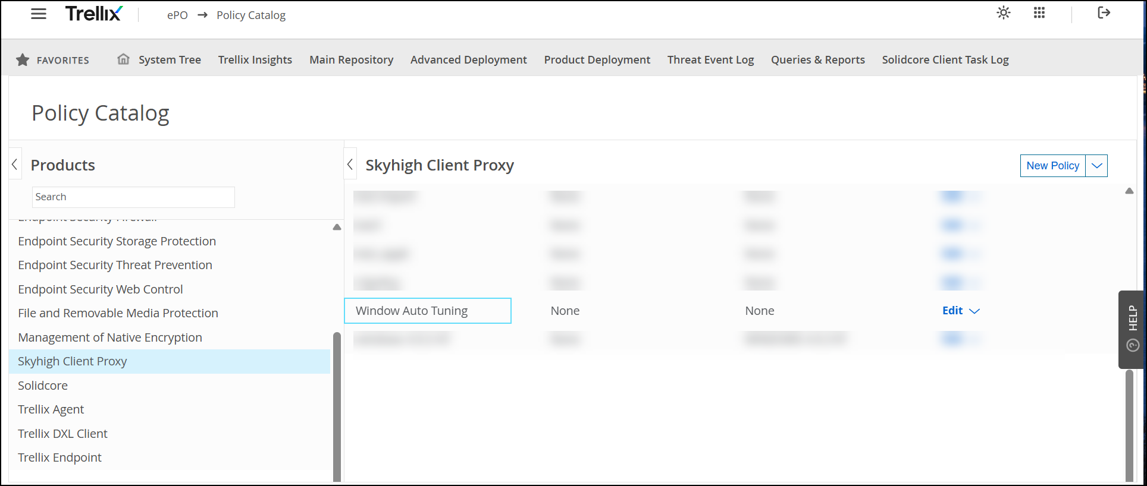
Task: Click in the Products search field
Action: point(133,197)
